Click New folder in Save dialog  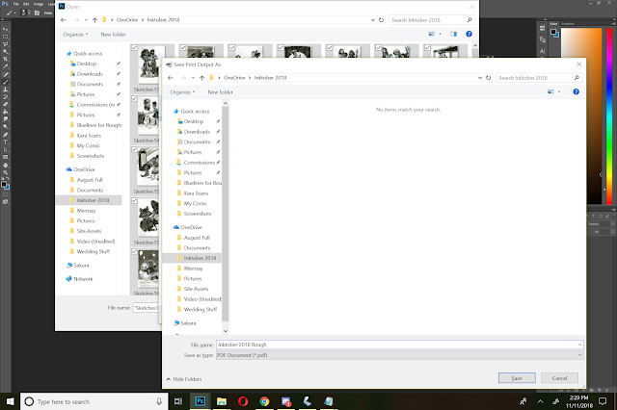point(221,92)
